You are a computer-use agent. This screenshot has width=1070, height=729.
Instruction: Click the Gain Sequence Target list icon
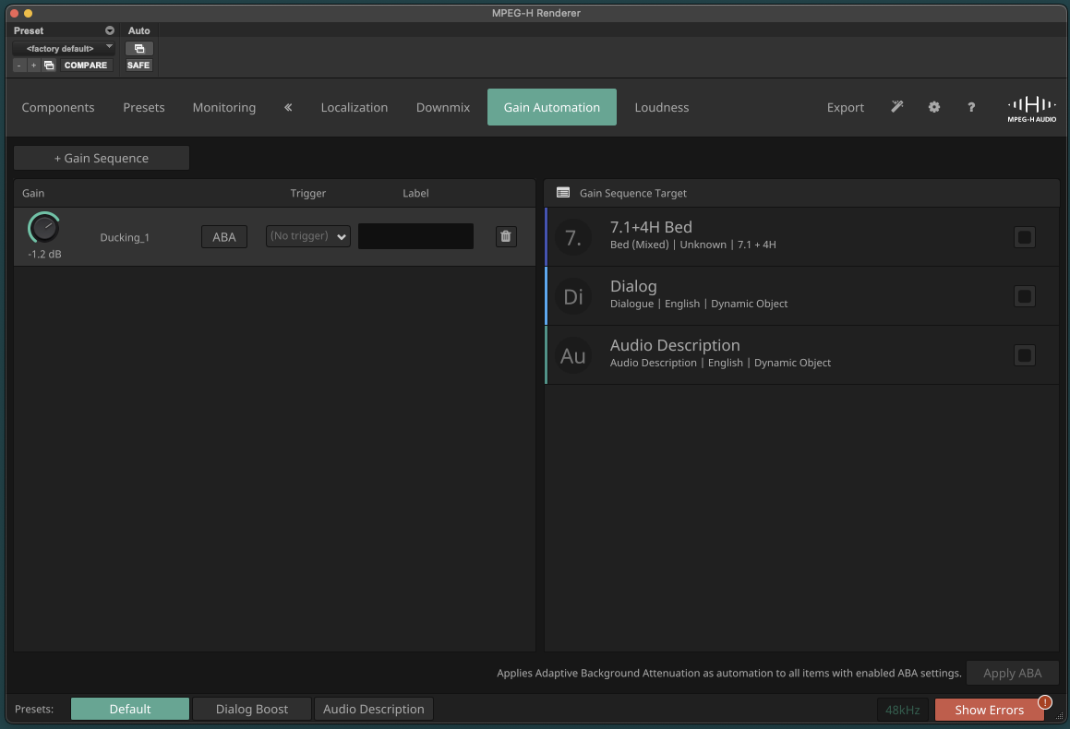(x=563, y=193)
